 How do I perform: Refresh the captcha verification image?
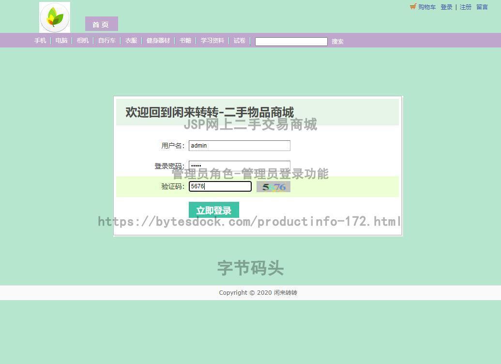pos(273,186)
